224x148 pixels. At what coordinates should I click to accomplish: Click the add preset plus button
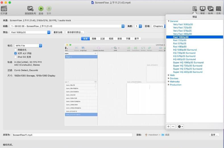pyautogui.click(x=169, y=127)
